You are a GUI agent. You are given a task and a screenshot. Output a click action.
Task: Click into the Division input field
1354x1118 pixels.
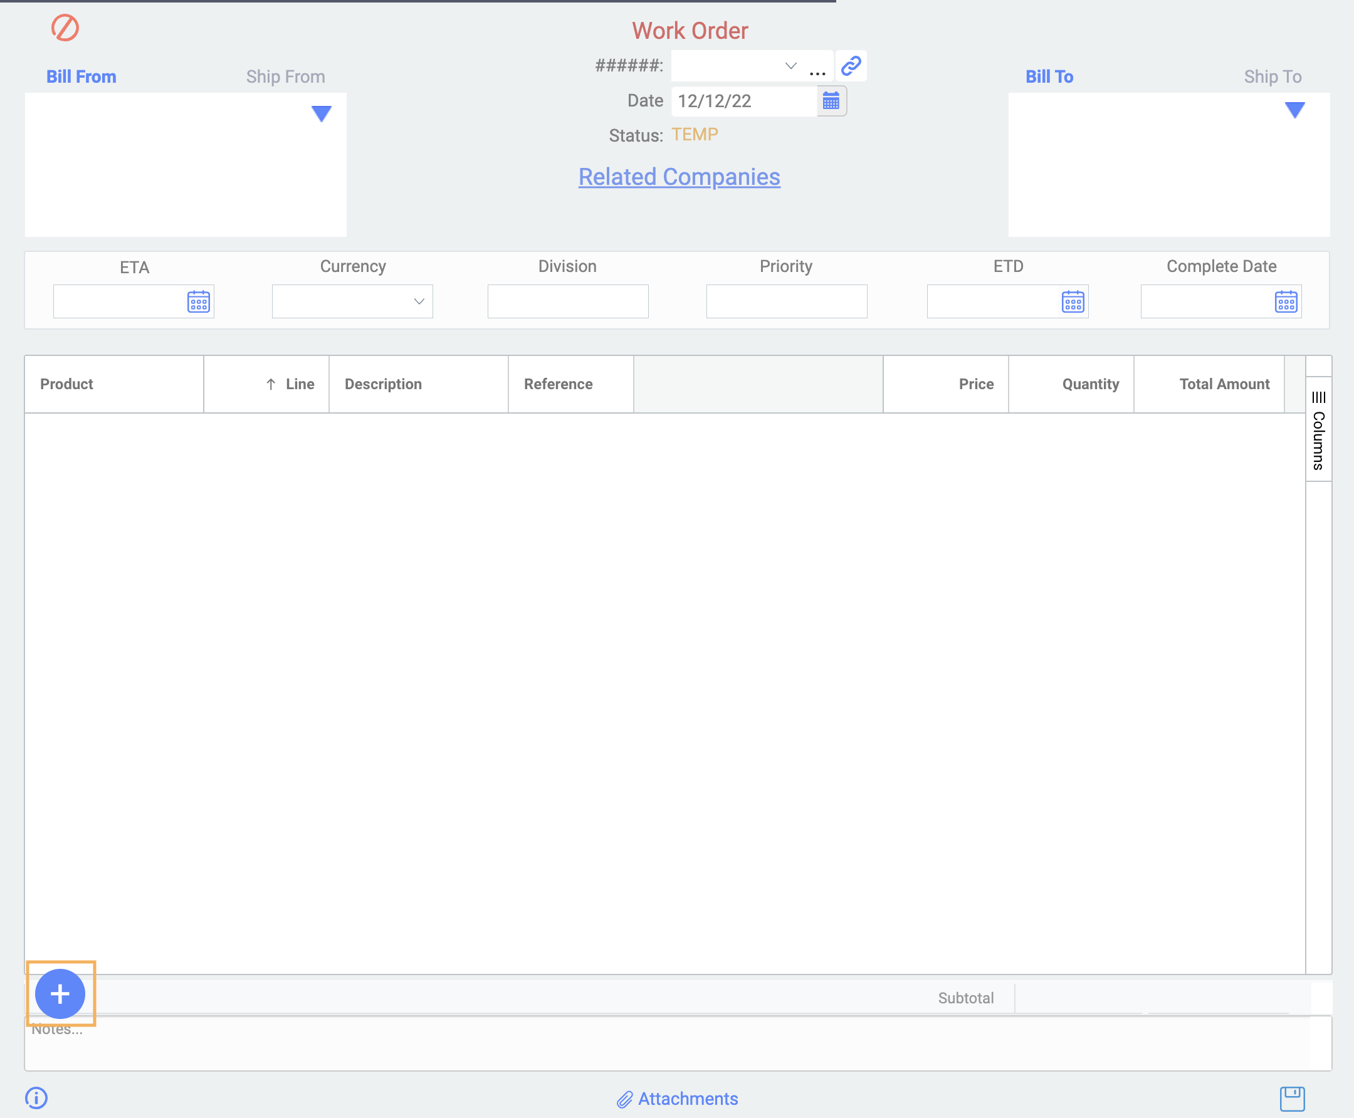[x=567, y=301]
